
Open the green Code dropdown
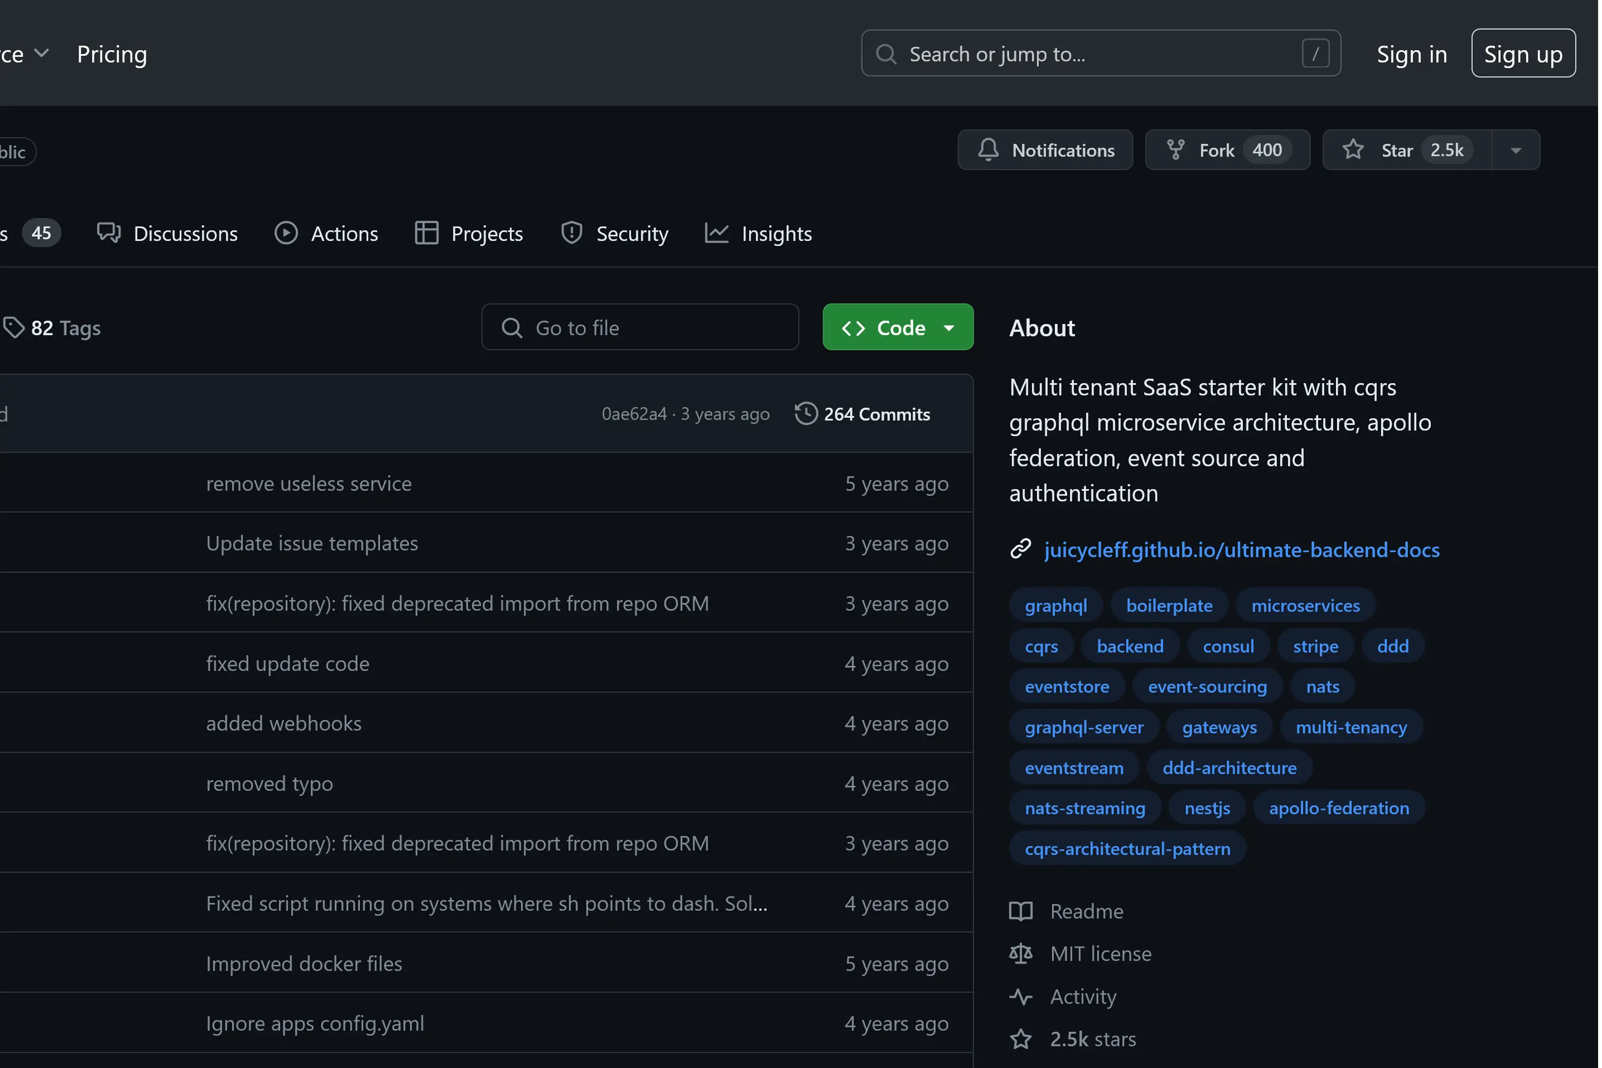coord(897,327)
